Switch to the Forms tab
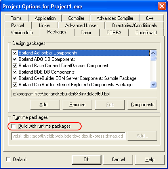 click(x=16, y=18)
